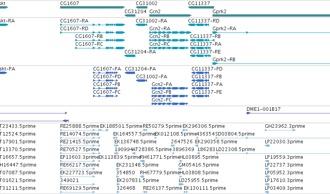
Task: Select the Gprk2 gene label
Action: [219, 11]
